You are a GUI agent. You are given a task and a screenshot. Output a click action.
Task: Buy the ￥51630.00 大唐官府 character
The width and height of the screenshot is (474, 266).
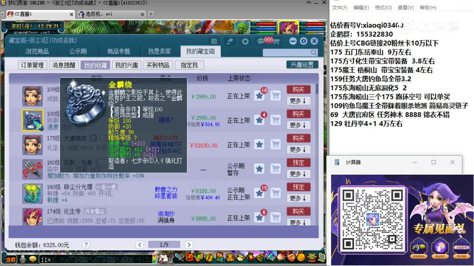click(x=298, y=138)
